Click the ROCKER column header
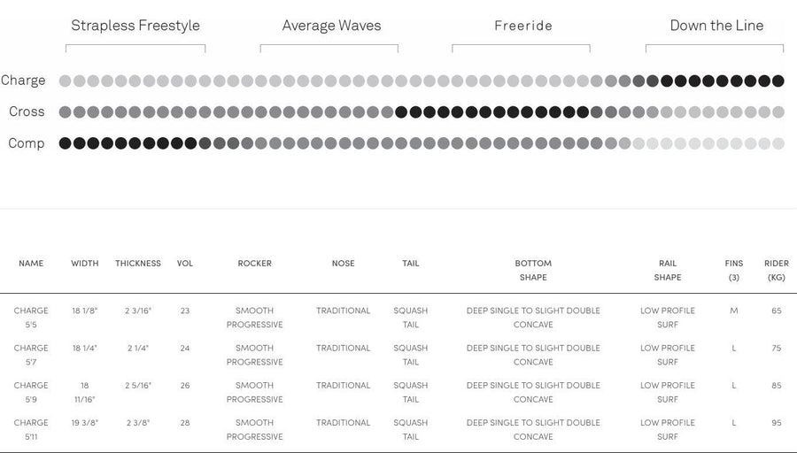 (x=255, y=263)
